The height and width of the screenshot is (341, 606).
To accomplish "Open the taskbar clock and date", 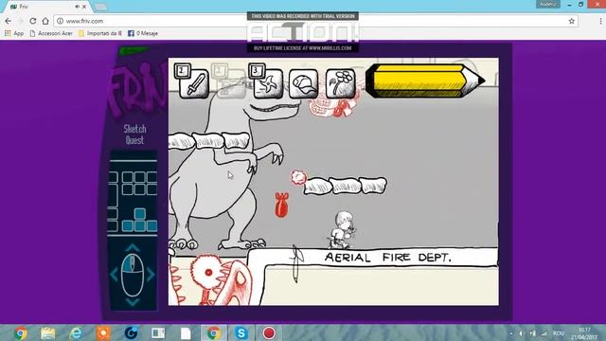I will pos(585,333).
